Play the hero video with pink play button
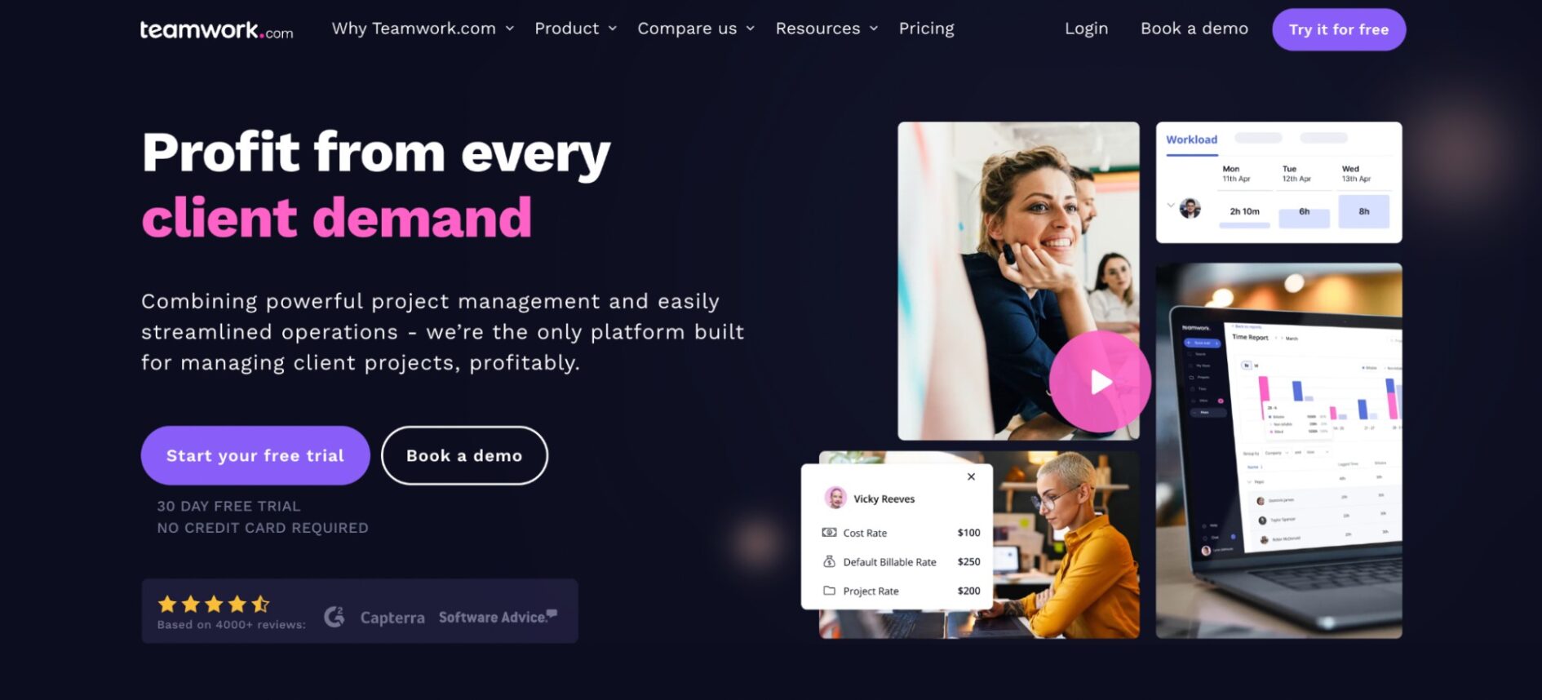1542x700 pixels. pos(1100,381)
